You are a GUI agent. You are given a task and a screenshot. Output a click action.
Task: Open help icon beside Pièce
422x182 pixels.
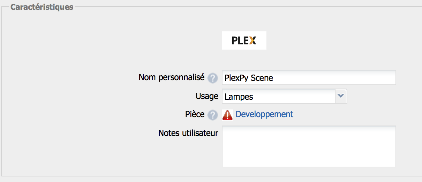[212, 115]
